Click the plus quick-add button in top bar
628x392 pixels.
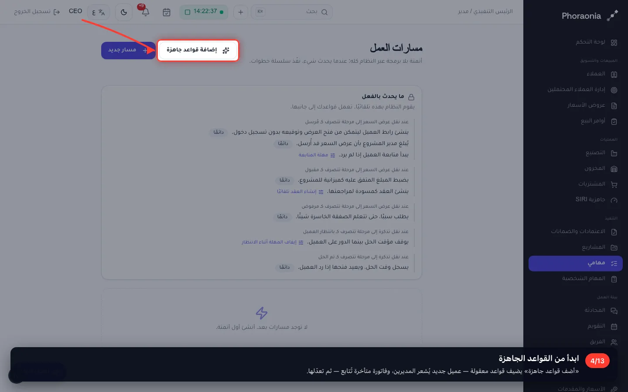241,12
